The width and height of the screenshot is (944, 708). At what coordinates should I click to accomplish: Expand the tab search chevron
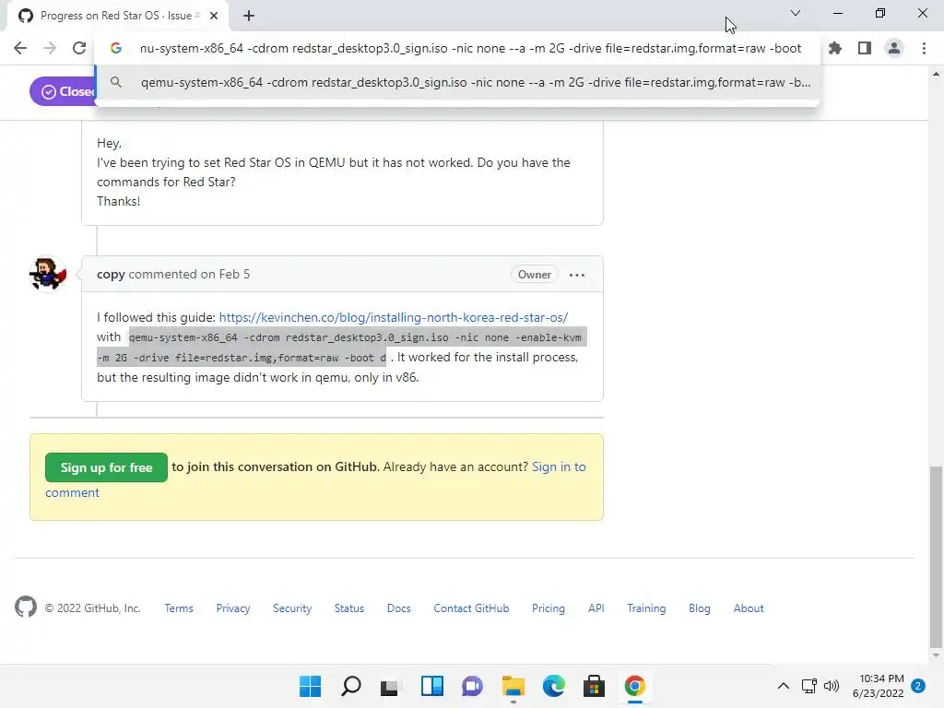click(796, 13)
